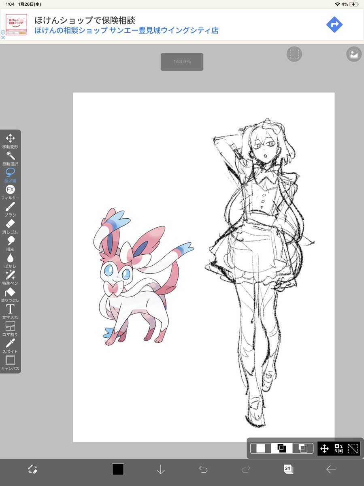Open the ほけんショップで保険相談 ad headline
Screen dimensions: 364x486
point(85,20)
